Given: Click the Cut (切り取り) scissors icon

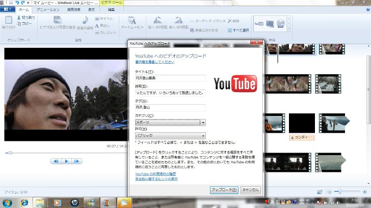Looking at the screenshot, I should 19,17.
